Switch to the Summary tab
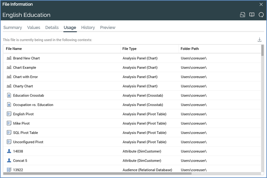Viewport: 267px width, 178px height. click(x=12, y=27)
